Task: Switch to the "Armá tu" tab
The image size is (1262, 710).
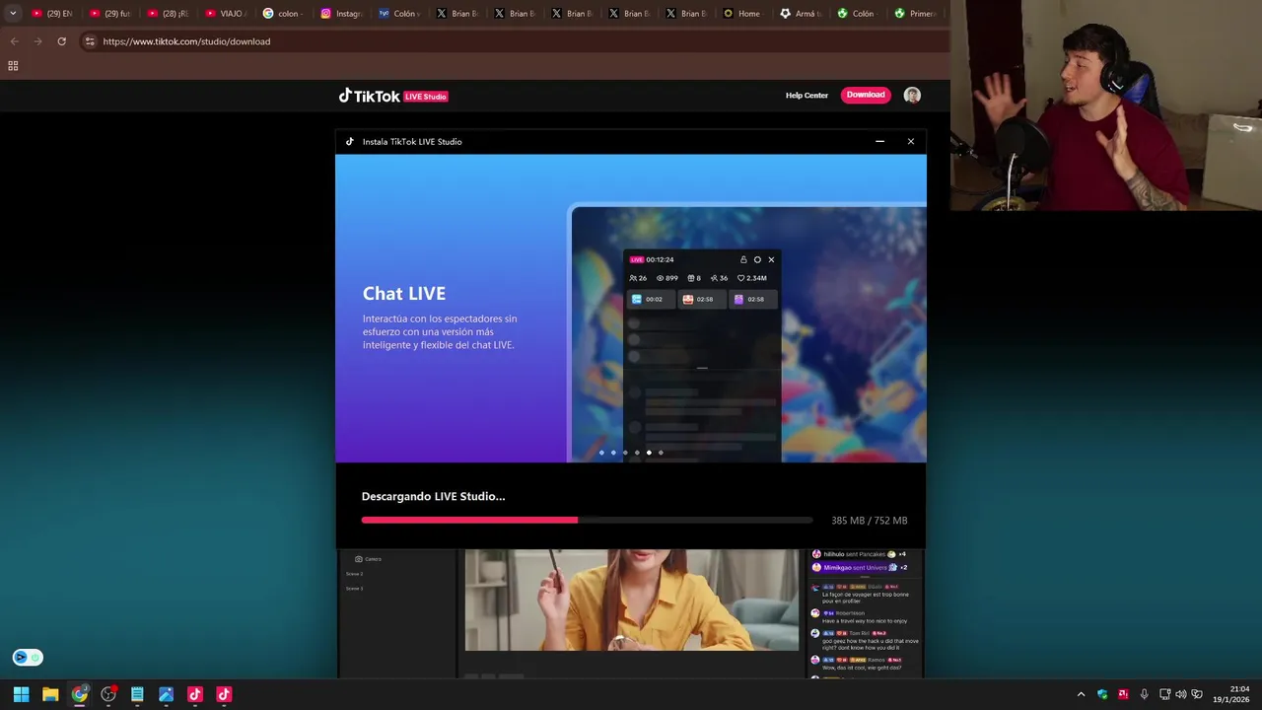Action: coord(801,14)
